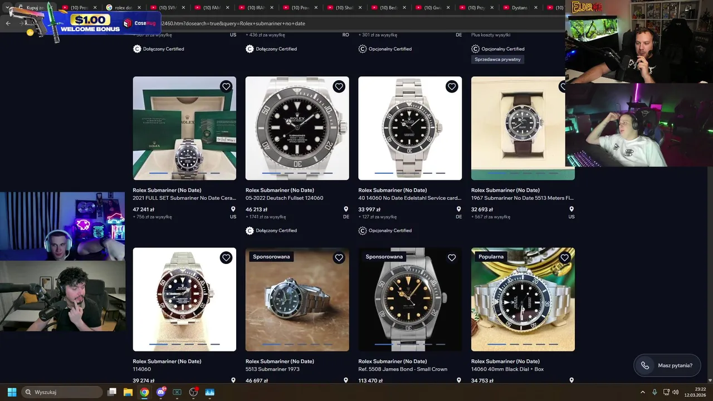
Task: Click the 124060 close-up dial photo
Action: (x=297, y=128)
